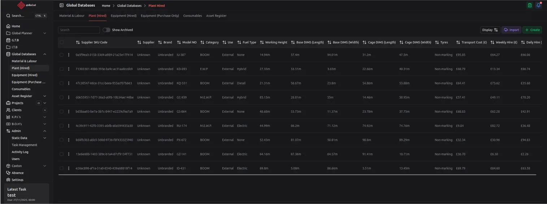
Task: Open Clients in sidebar
Action: tap(26, 110)
